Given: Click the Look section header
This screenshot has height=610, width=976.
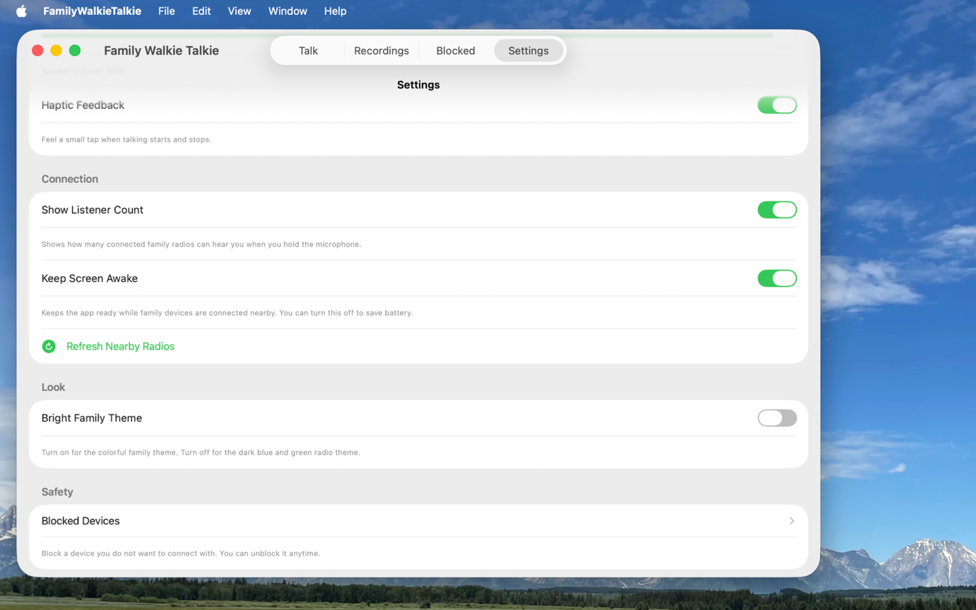Looking at the screenshot, I should click(x=54, y=387).
